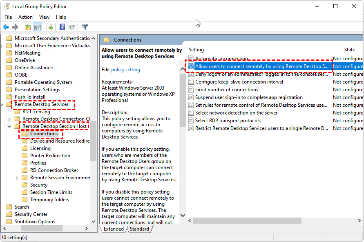Click the OneDrive folder icon

(x=9, y=60)
